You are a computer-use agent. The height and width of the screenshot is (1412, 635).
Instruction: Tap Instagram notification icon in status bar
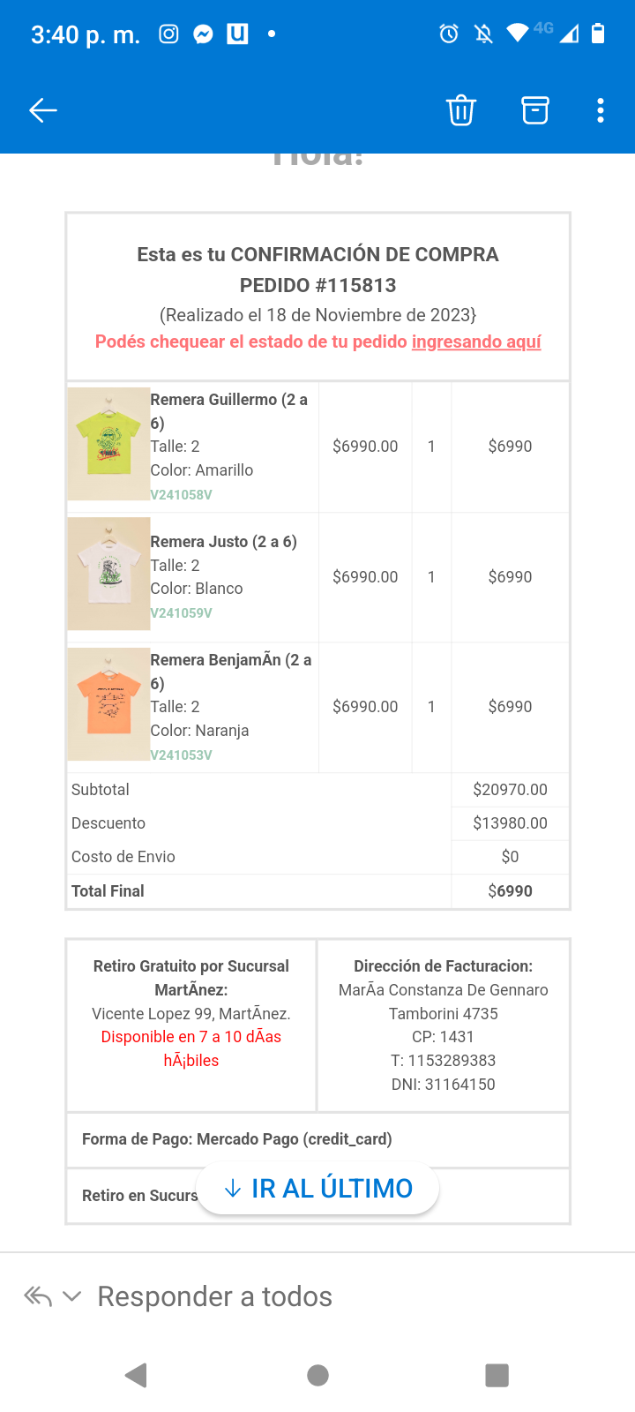pyautogui.click(x=168, y=34)
